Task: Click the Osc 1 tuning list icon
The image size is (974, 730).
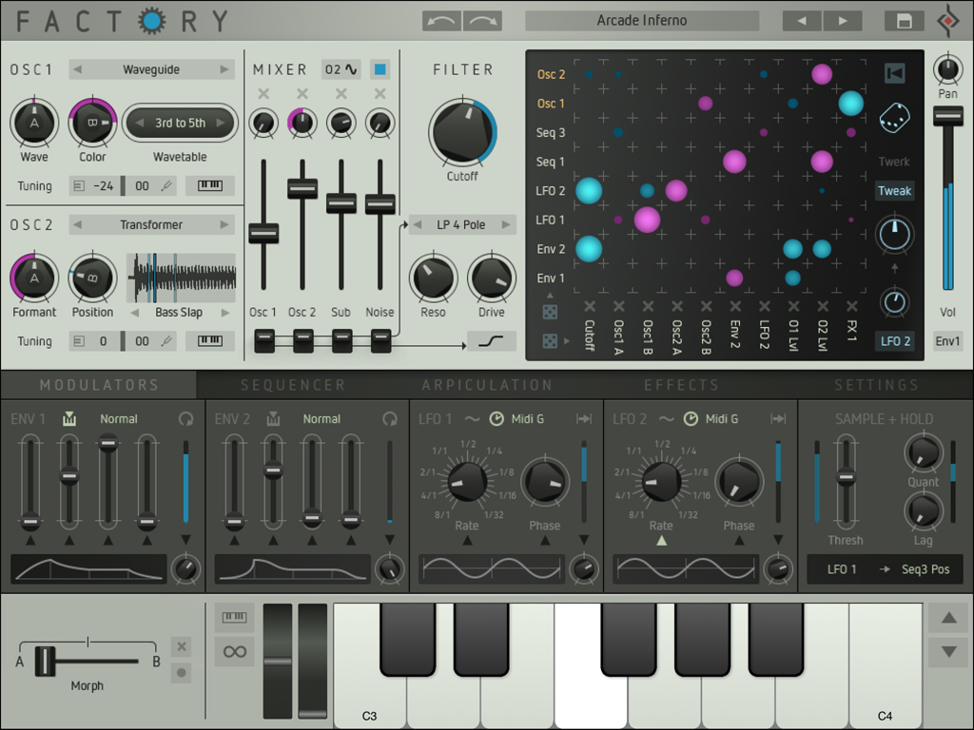Action: (x=79, y=185)
